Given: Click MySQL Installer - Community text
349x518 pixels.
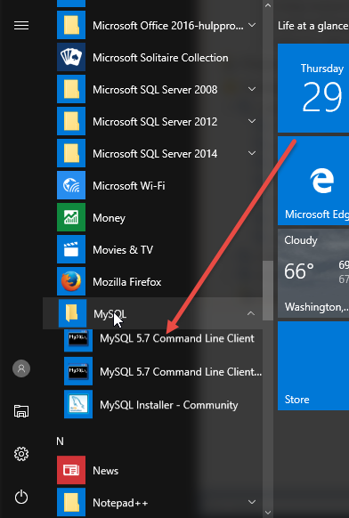Looking at the screenshot, I should tap(168, 405).
